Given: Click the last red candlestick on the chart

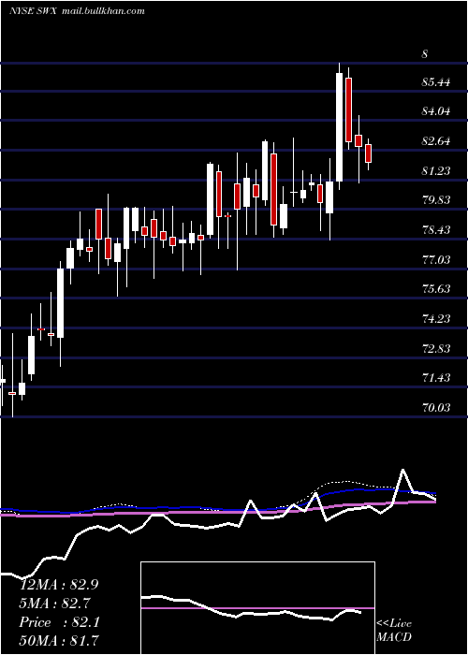Looking at the screenshot, I should tap(368, 153).
